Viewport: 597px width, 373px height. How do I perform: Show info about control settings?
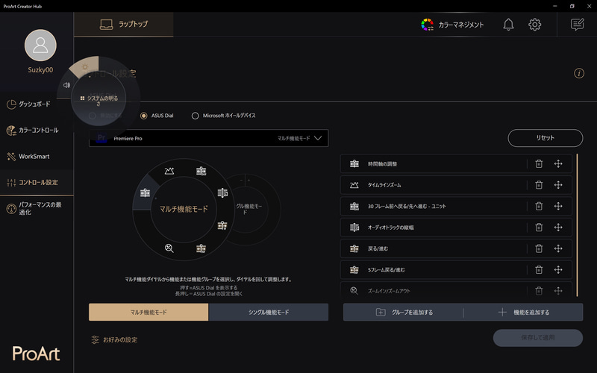click(579, 73)
